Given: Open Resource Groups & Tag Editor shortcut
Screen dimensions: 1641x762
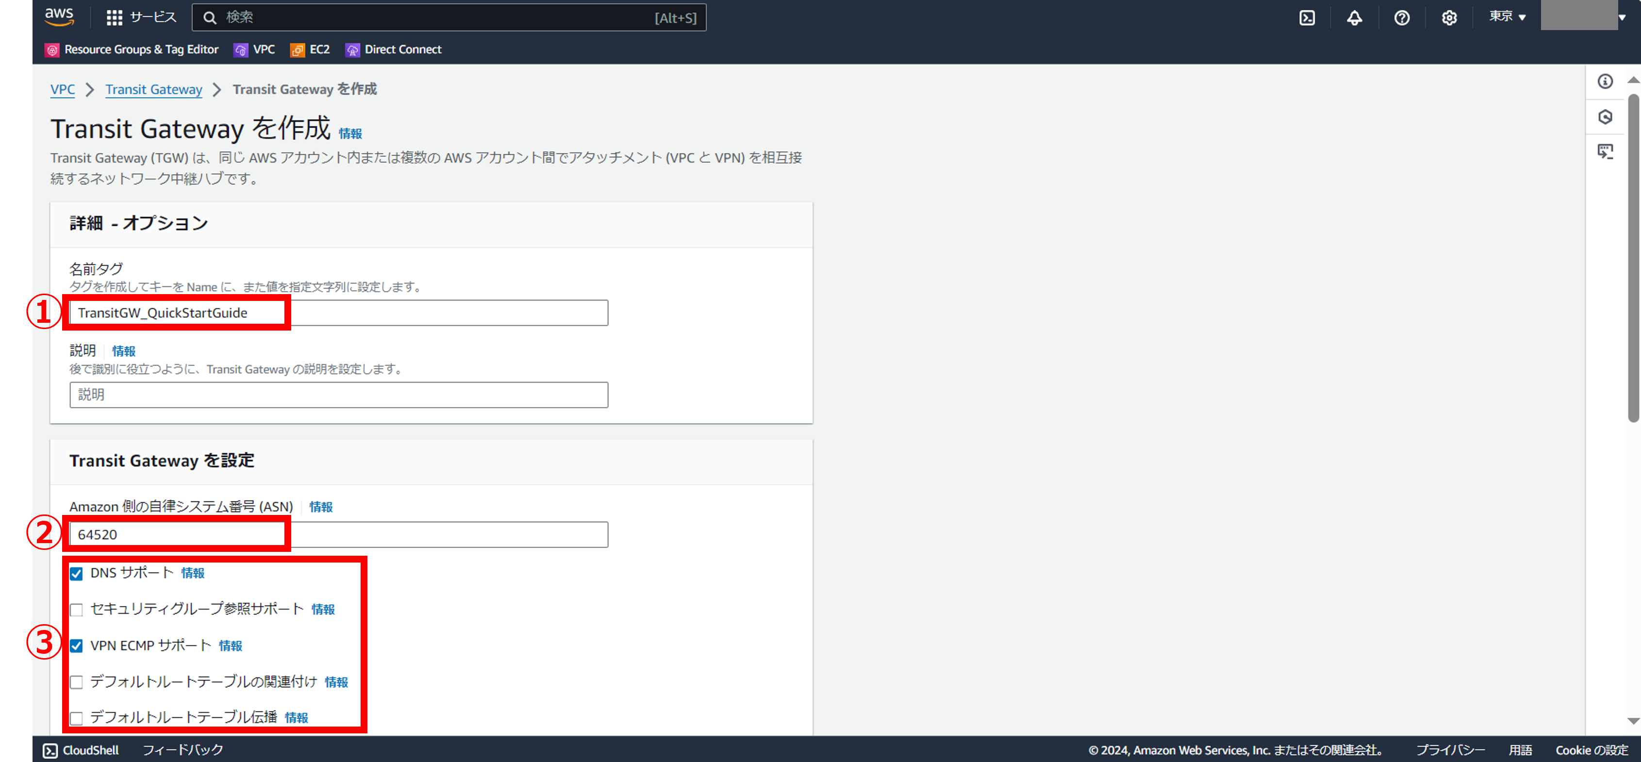Looking at the screenshot, I should pos(141,50).
